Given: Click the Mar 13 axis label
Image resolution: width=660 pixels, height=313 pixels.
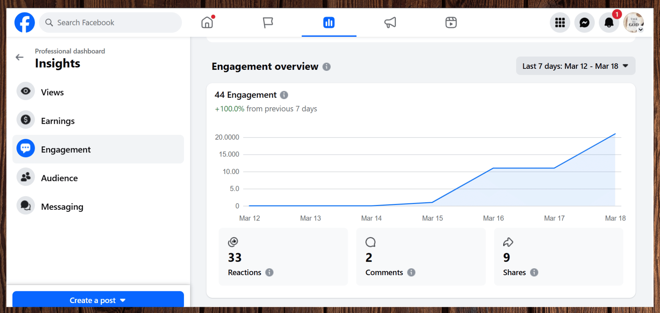Looking at the screenshot, I should [x=310, y=218].
